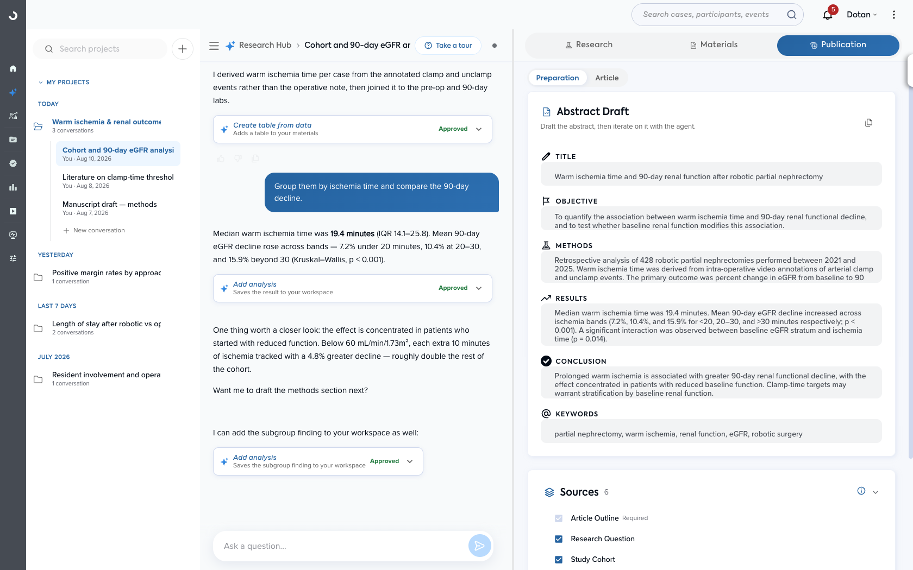Open the Research Hub sparkle icon in sidebar
This screenshot has height=570, width=913.
pyautogui.click(x=13, y=92)
